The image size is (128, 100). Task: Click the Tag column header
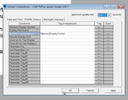pyautogui.click(x=99, y=24)
